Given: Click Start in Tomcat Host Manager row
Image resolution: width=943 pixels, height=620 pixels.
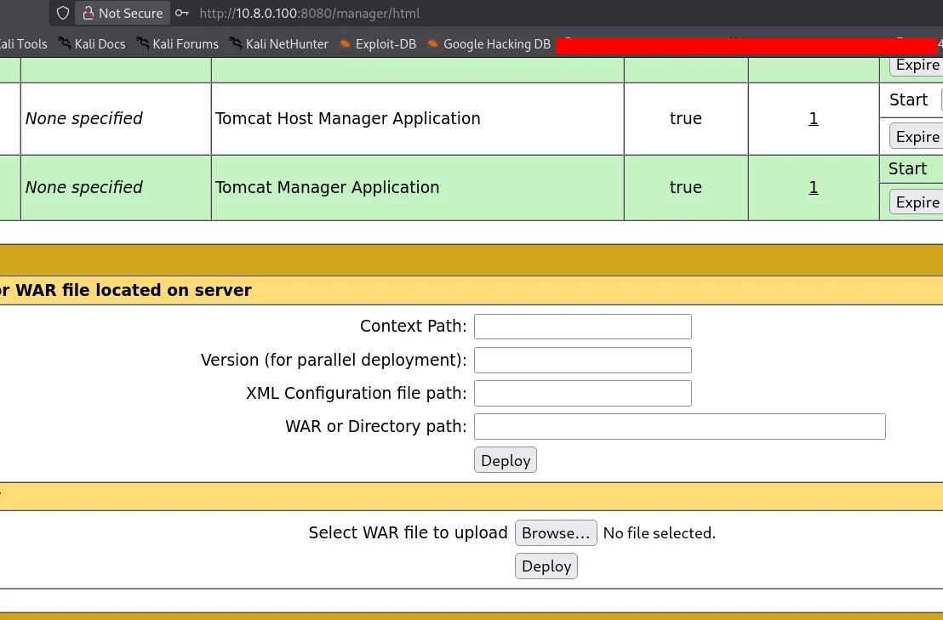Looking at the screenshot, I should pos(908,100).
